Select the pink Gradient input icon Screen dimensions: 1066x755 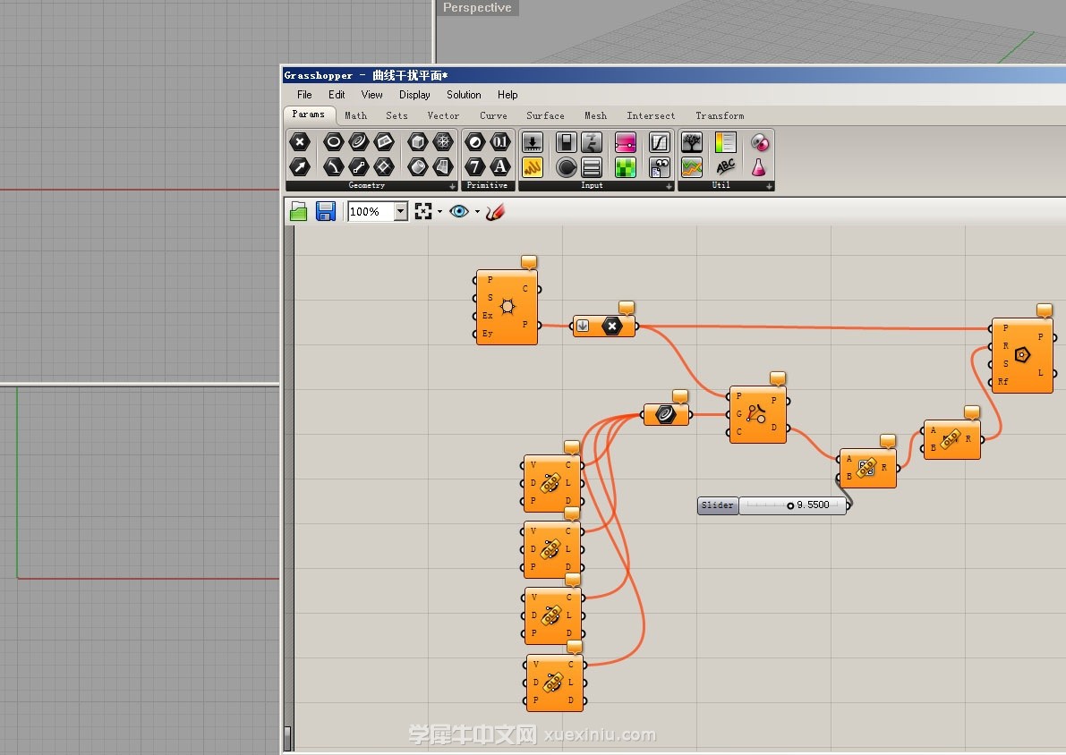click(x=625, y=142)
